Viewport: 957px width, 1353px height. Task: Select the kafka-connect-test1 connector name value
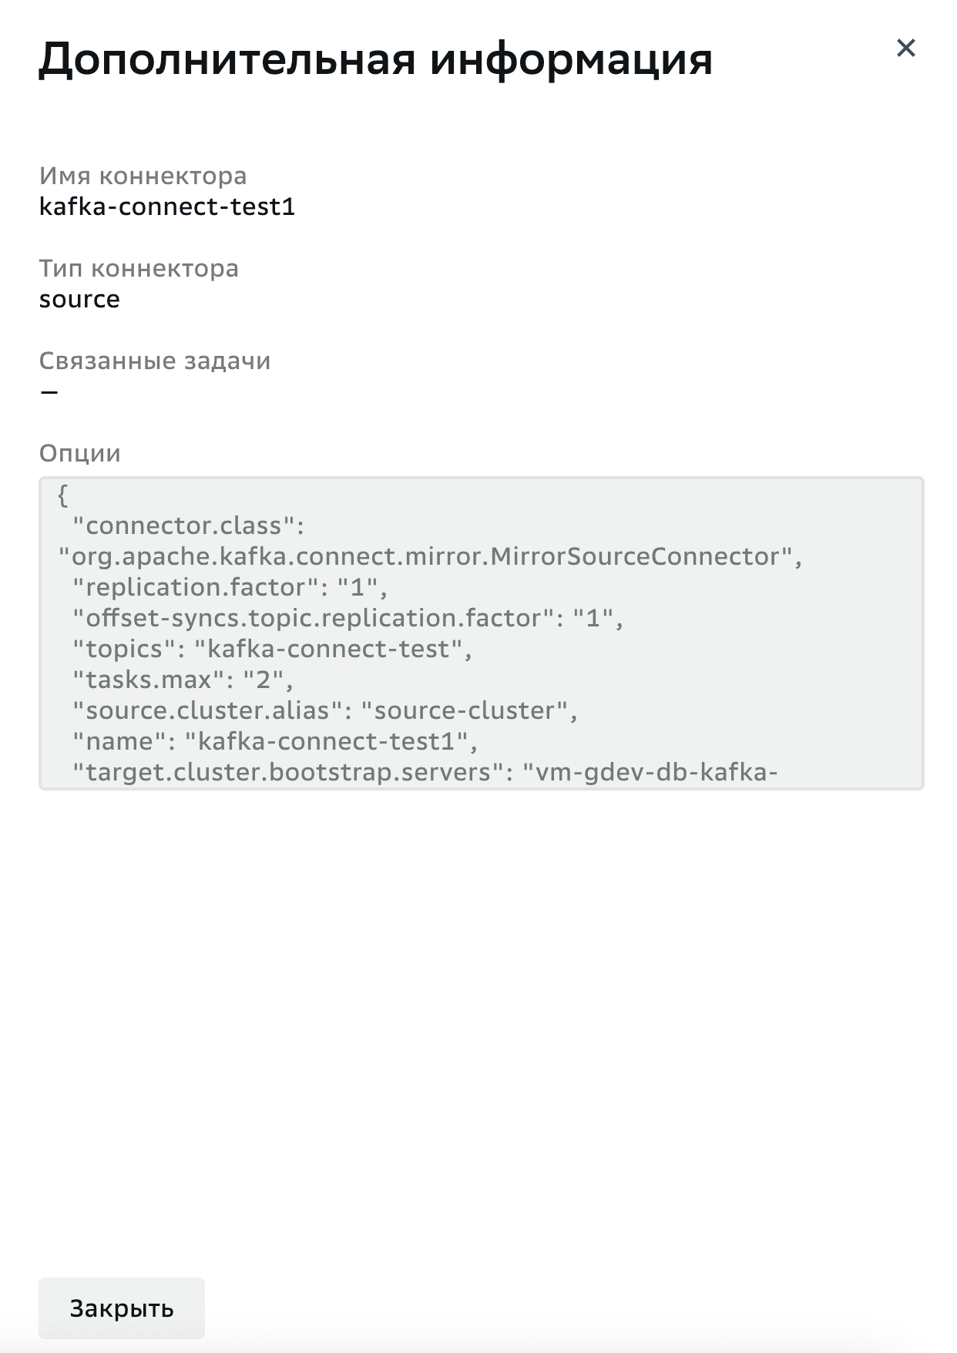click(167, 207)
